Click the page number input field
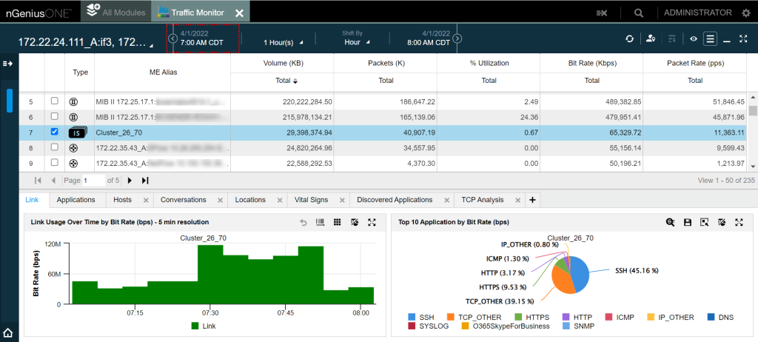This screenshot has width=758, height=342. [x=93, y=181]
